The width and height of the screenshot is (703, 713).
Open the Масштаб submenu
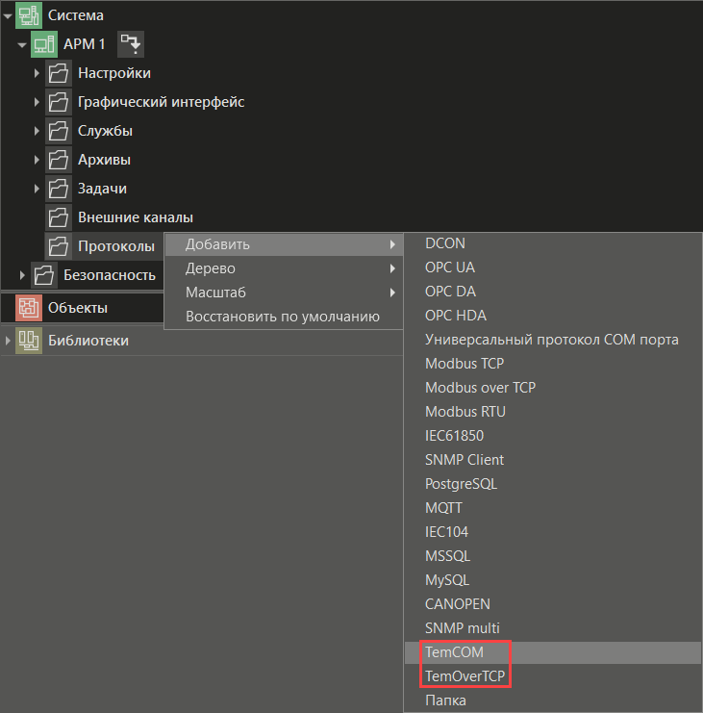pyautogui.click(x=215, y=293)
